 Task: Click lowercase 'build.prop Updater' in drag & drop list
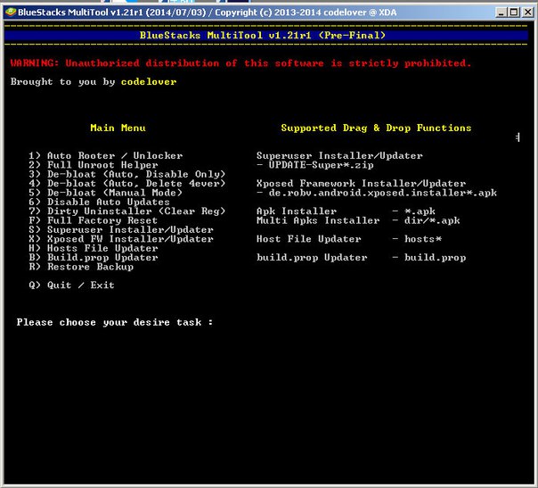tap(312, 258)
